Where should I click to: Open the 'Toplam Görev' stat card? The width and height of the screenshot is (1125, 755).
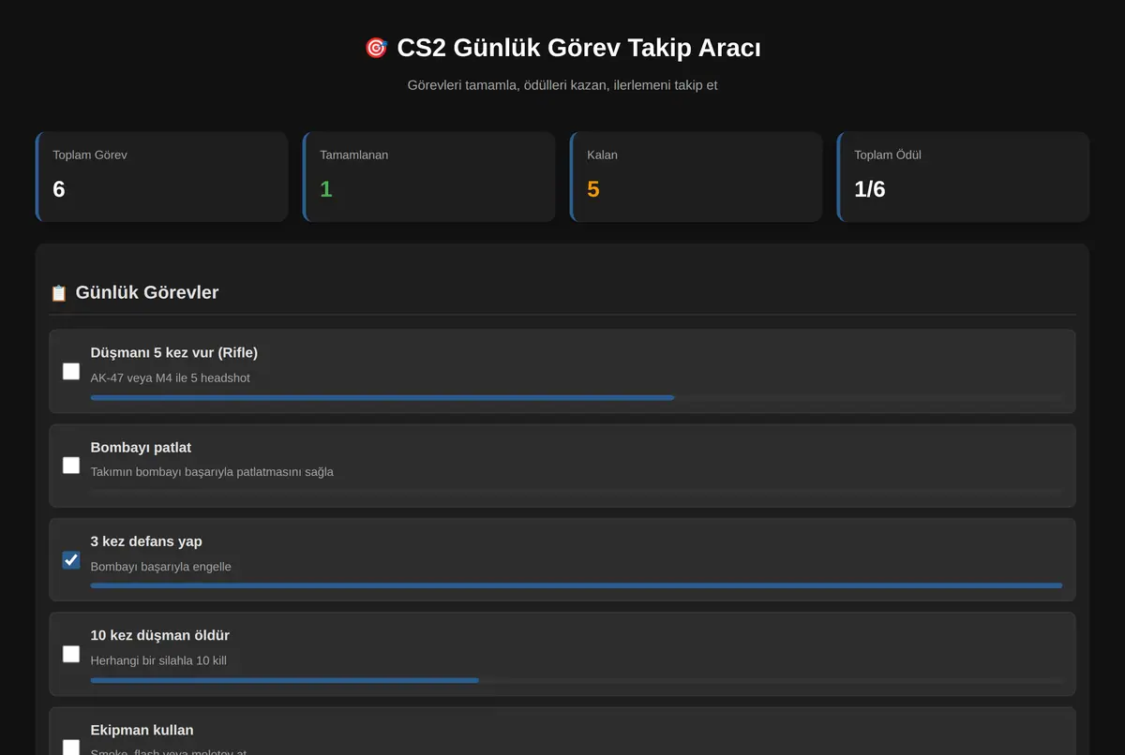pos(161,176)
